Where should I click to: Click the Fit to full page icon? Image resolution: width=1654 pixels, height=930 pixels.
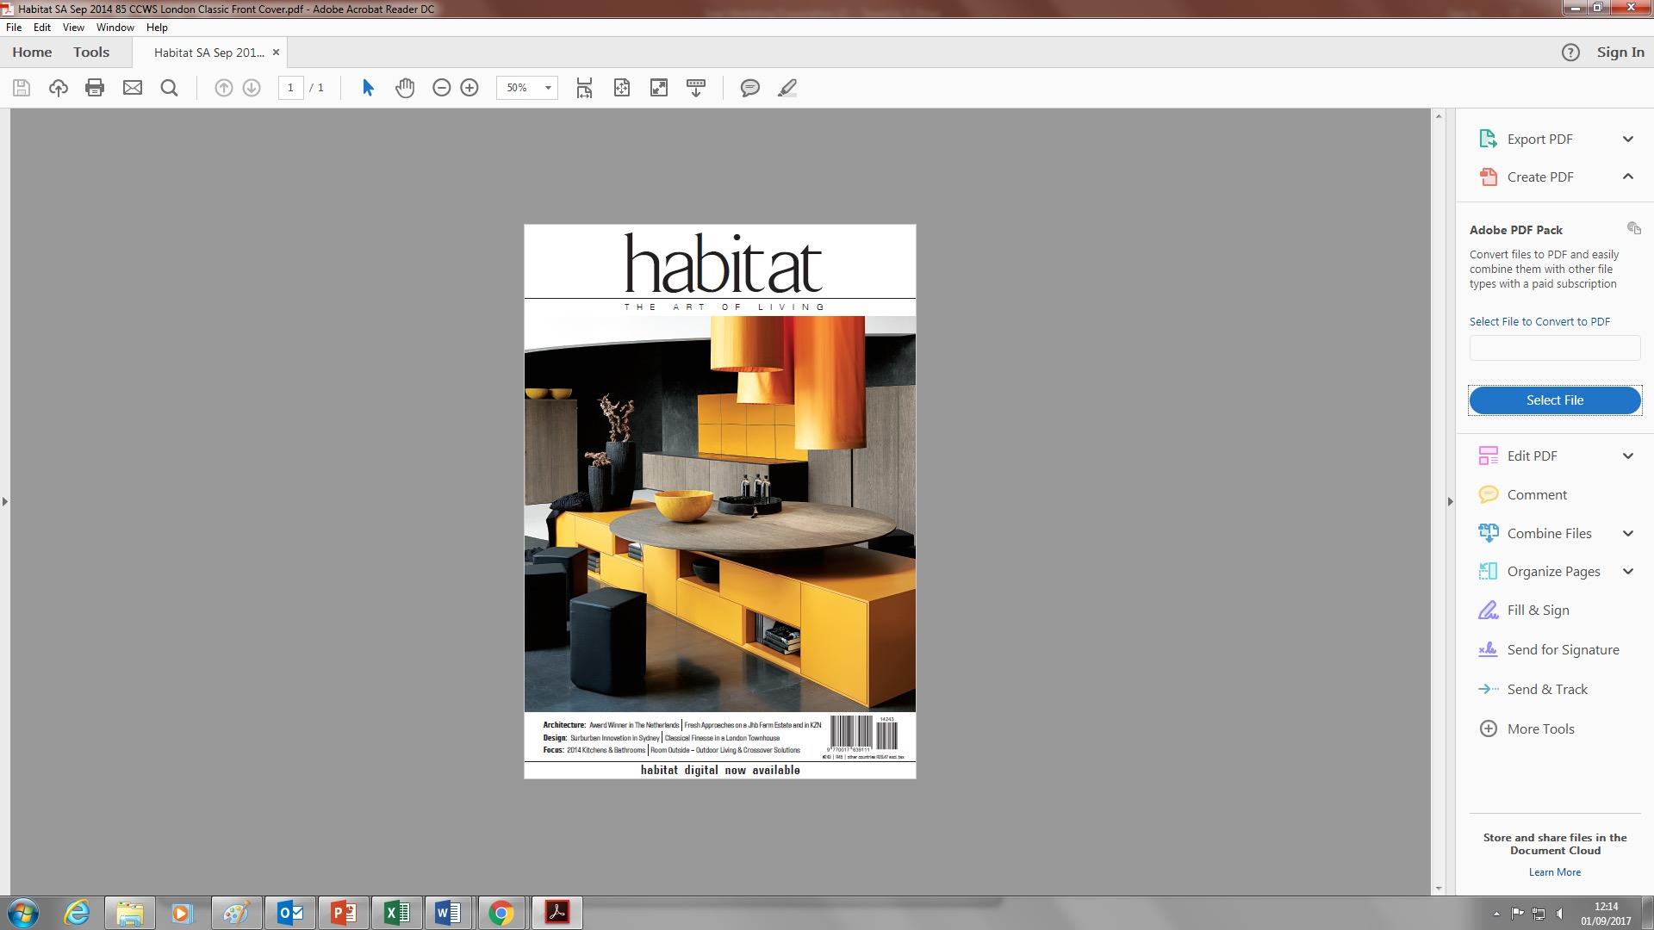tap(621, 88)
